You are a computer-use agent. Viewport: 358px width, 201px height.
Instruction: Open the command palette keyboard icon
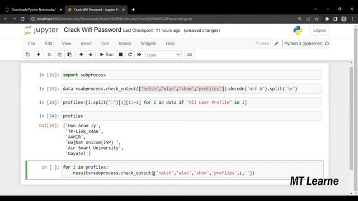pyautogui.click(x=190, y=55)
